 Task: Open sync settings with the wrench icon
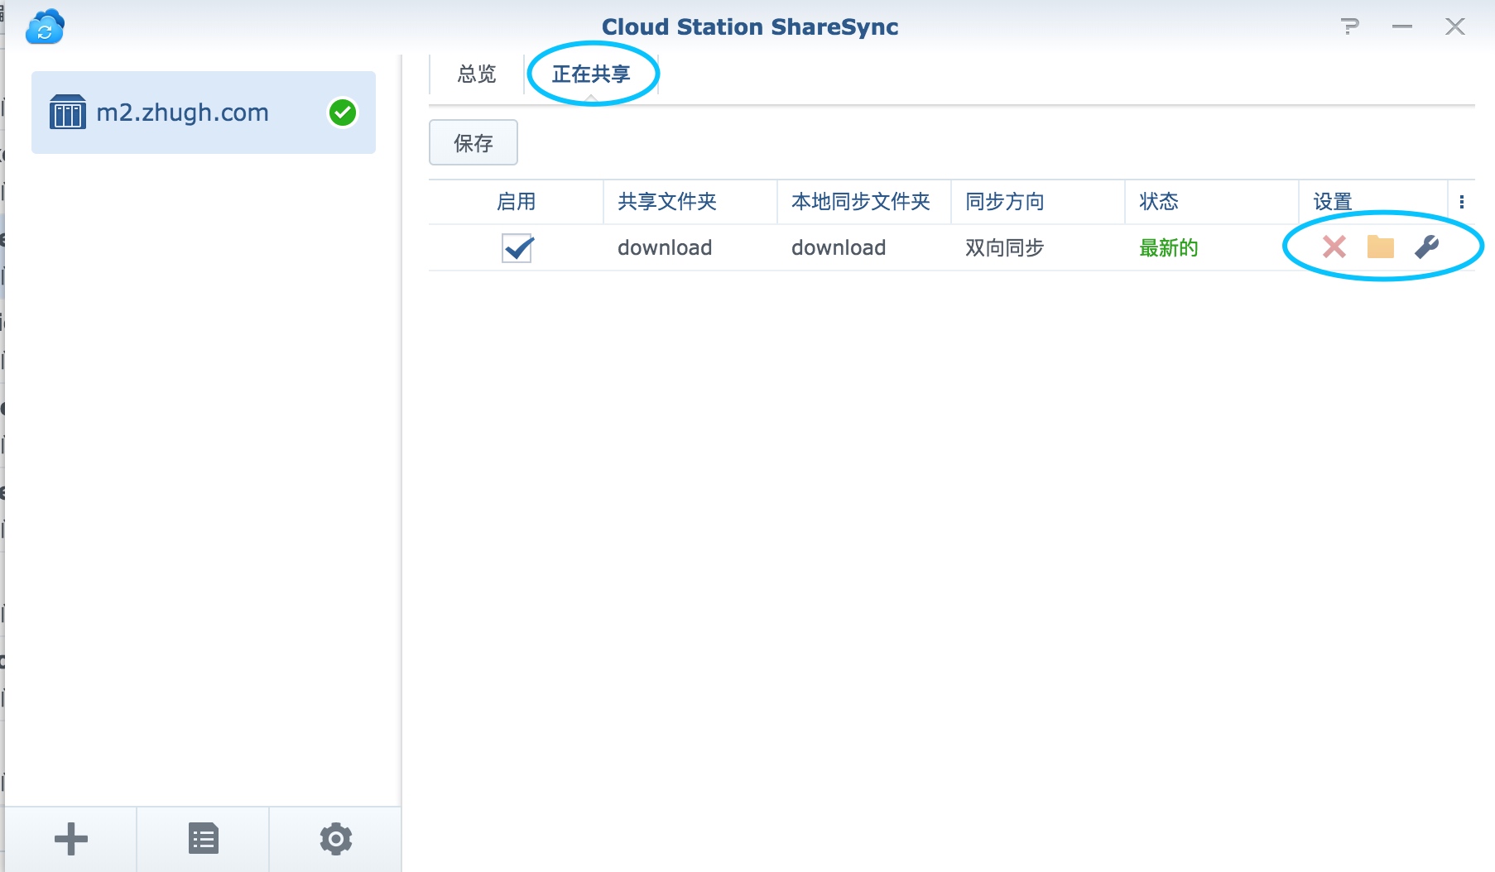pos(1427,247)
